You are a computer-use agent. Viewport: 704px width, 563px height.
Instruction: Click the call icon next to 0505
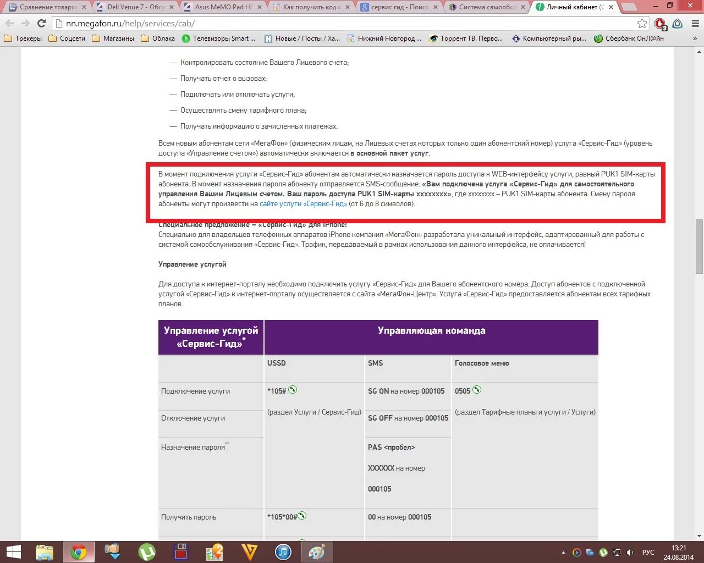[x=477, y=390]
